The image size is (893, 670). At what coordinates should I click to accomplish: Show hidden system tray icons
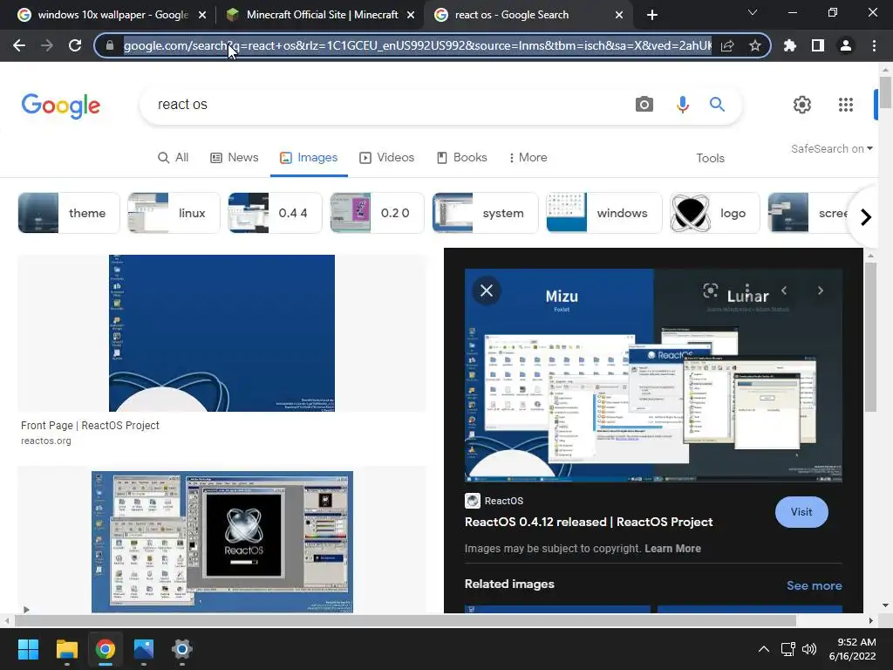[764, 649]
